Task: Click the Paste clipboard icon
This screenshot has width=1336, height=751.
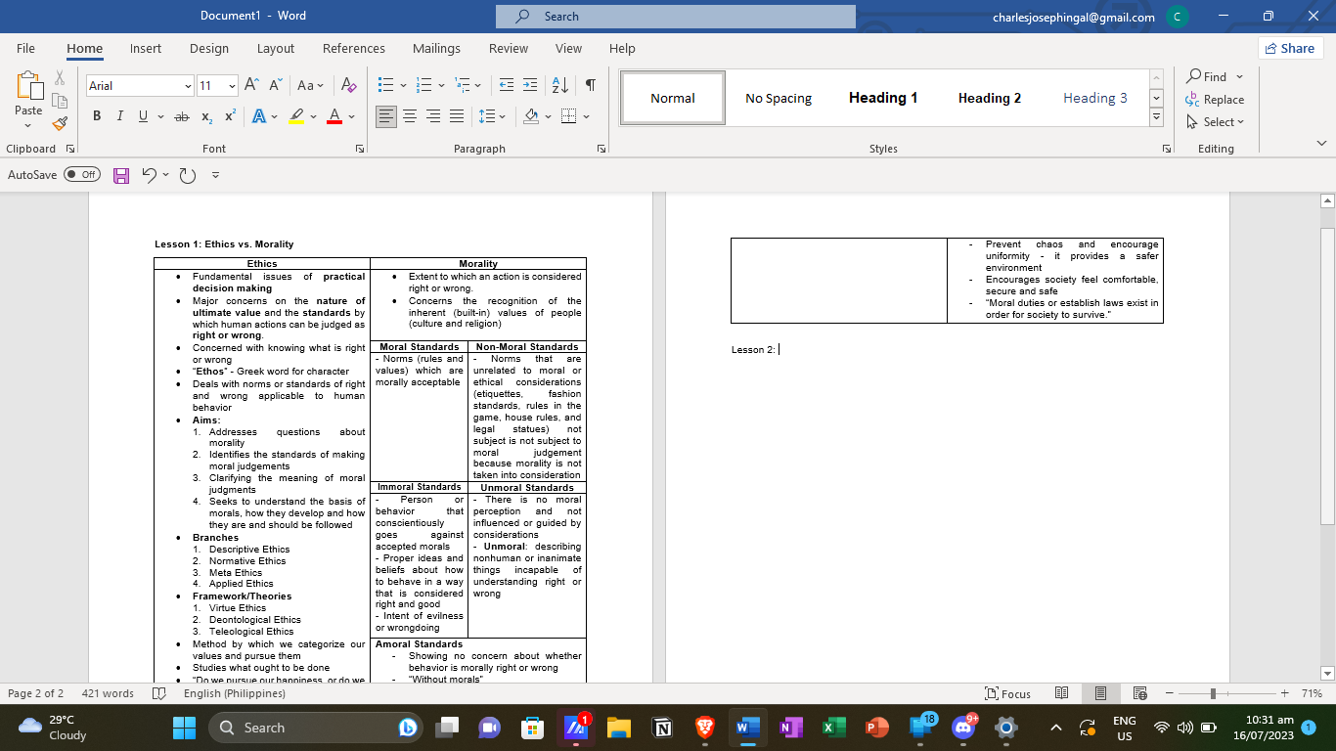Action: [x=28, y=86]
